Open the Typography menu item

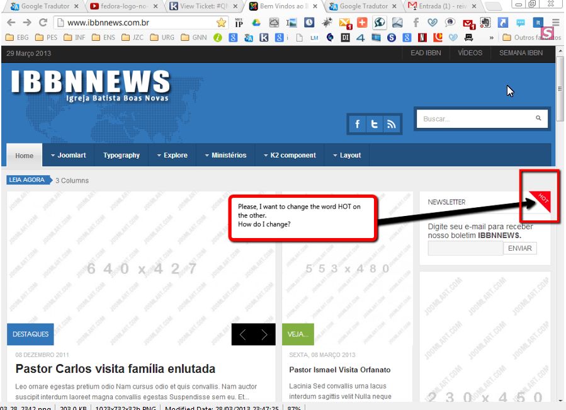click(122, 156)
